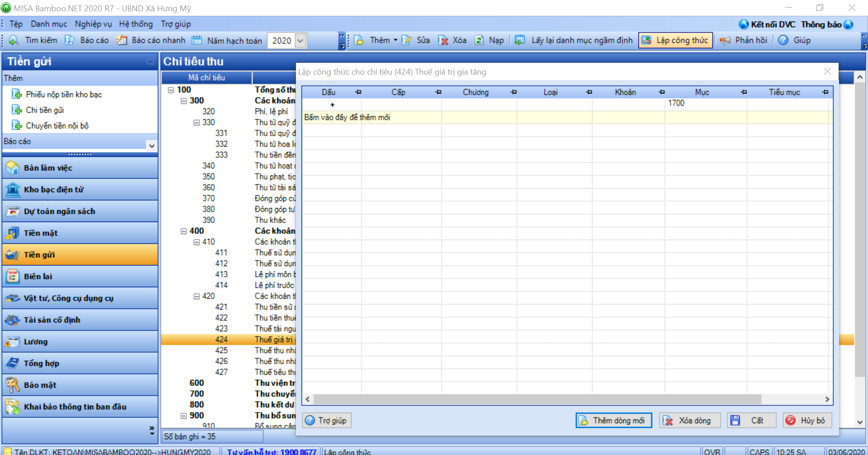This screenshot has width=868, height=455.
Task: Click the Tìm kiếm search toolbar icon
Action: click(x=14, y=40)
